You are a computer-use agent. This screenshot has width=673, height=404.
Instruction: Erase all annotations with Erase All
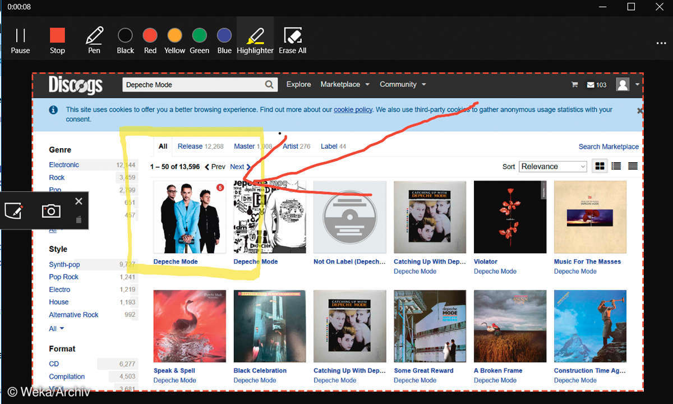click(293, 40)
